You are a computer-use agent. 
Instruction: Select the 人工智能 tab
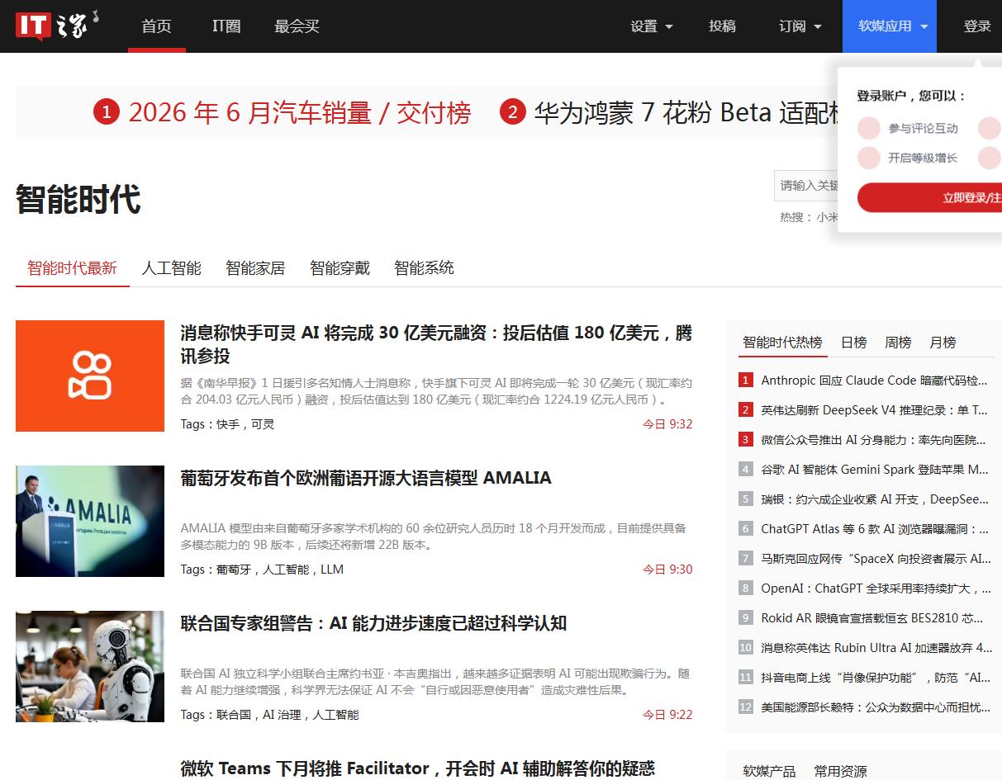171,268
